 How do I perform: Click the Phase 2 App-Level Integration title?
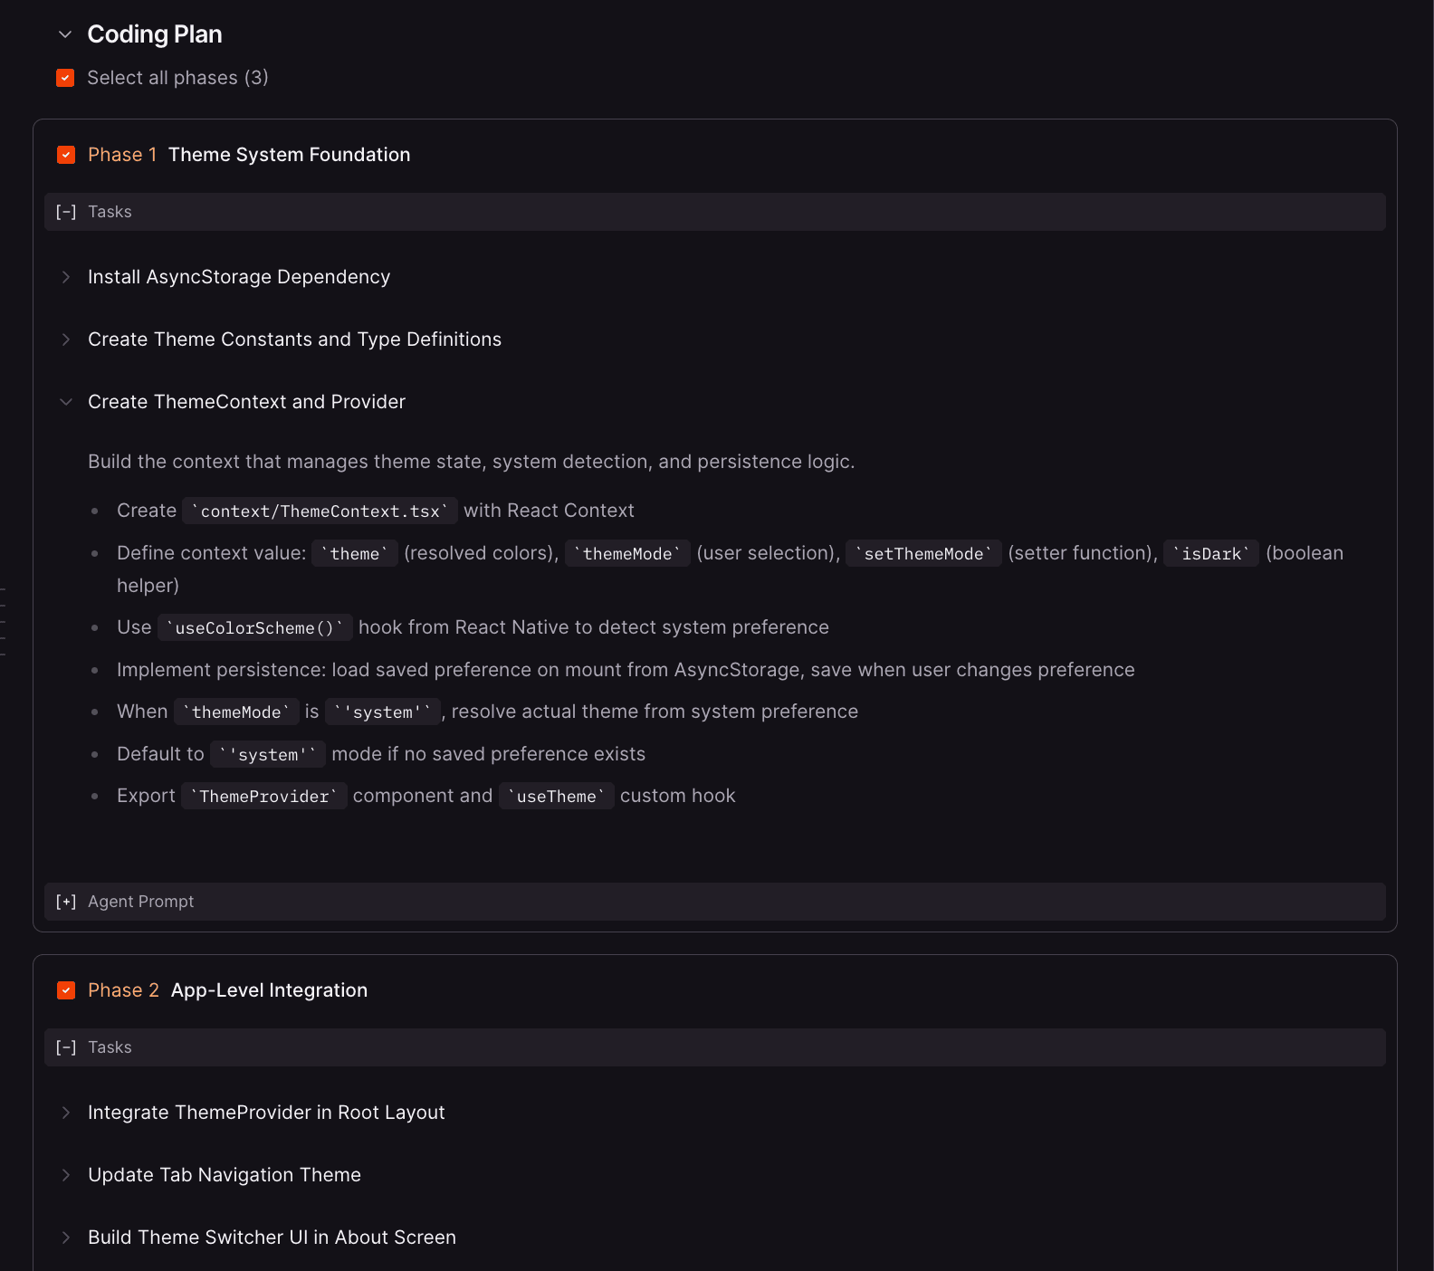coord(269,990)
